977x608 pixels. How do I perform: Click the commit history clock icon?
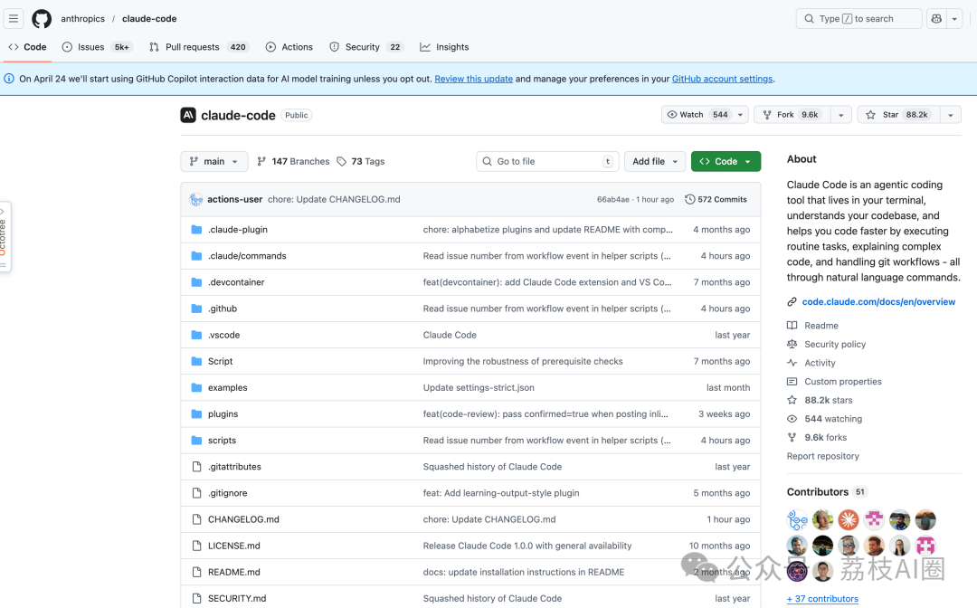(689, 199)
